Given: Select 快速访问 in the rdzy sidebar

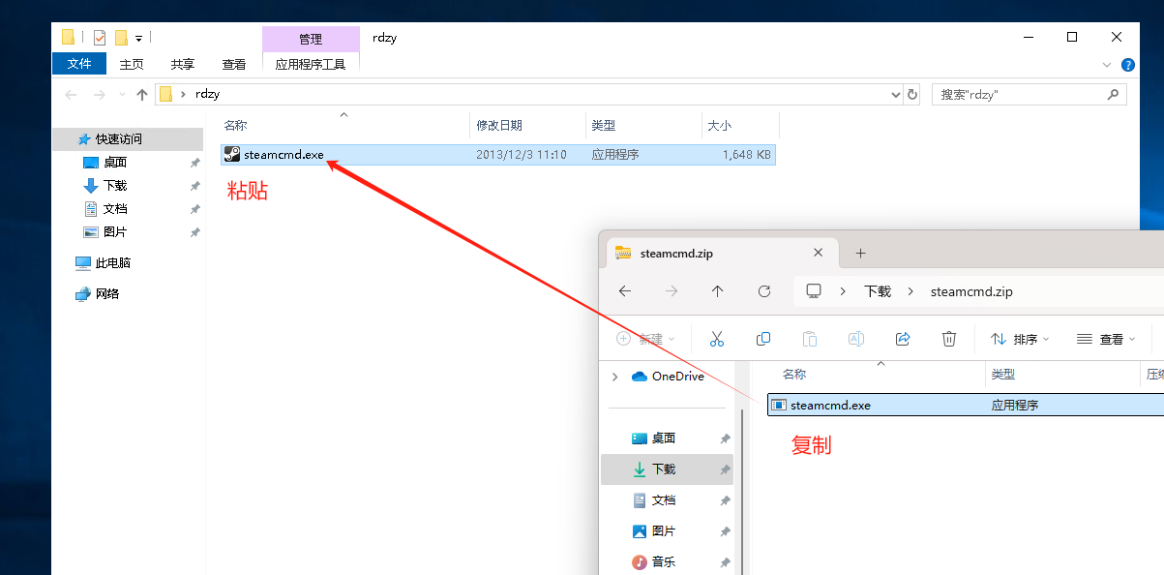Looking at the screenshot, I should pyautogui.click(x=128, y=139).
